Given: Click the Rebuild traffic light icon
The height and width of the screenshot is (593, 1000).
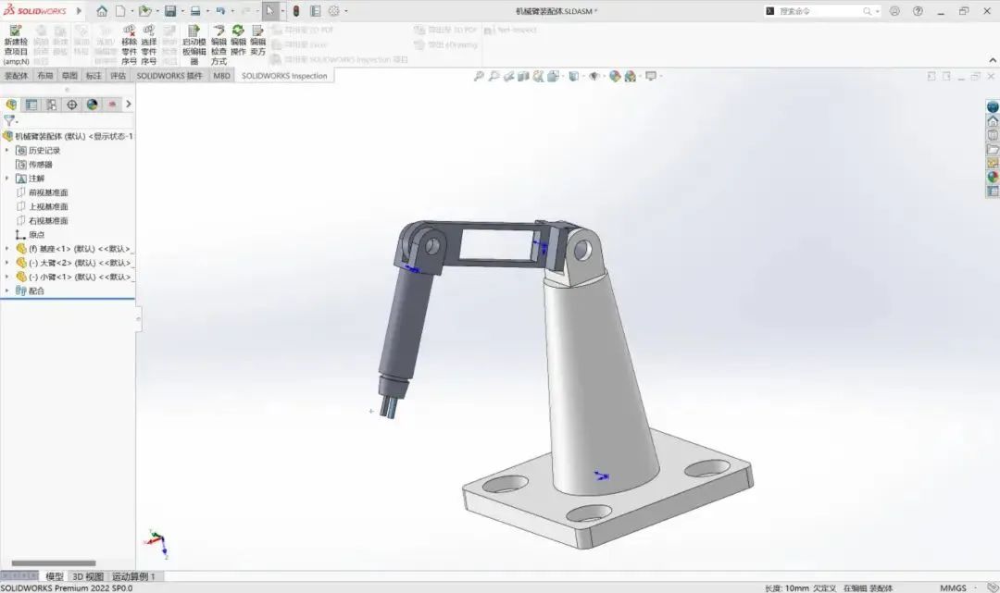Looking at the screenshot, I should [295, 11].
